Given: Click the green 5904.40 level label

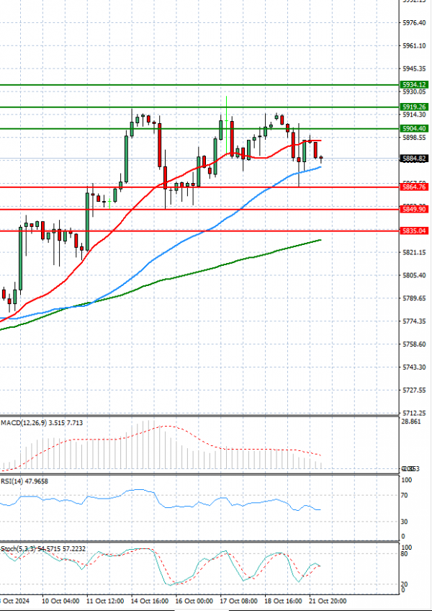Looking at the screenshot, I should coord(415,128).
